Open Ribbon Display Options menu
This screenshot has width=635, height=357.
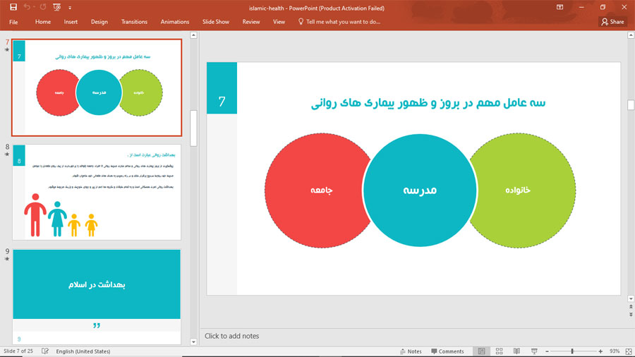pyautogui.click(x=560, y=7)
